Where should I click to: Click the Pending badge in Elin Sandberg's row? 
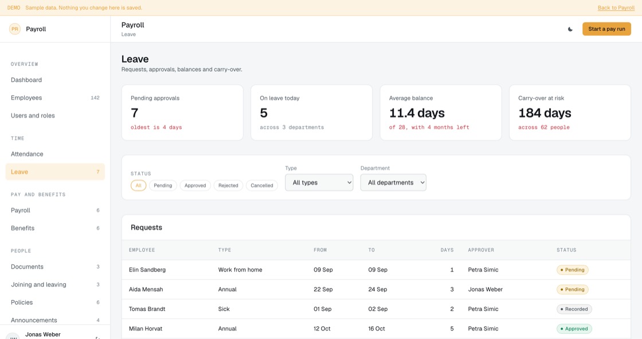click(x=573, y=270)
